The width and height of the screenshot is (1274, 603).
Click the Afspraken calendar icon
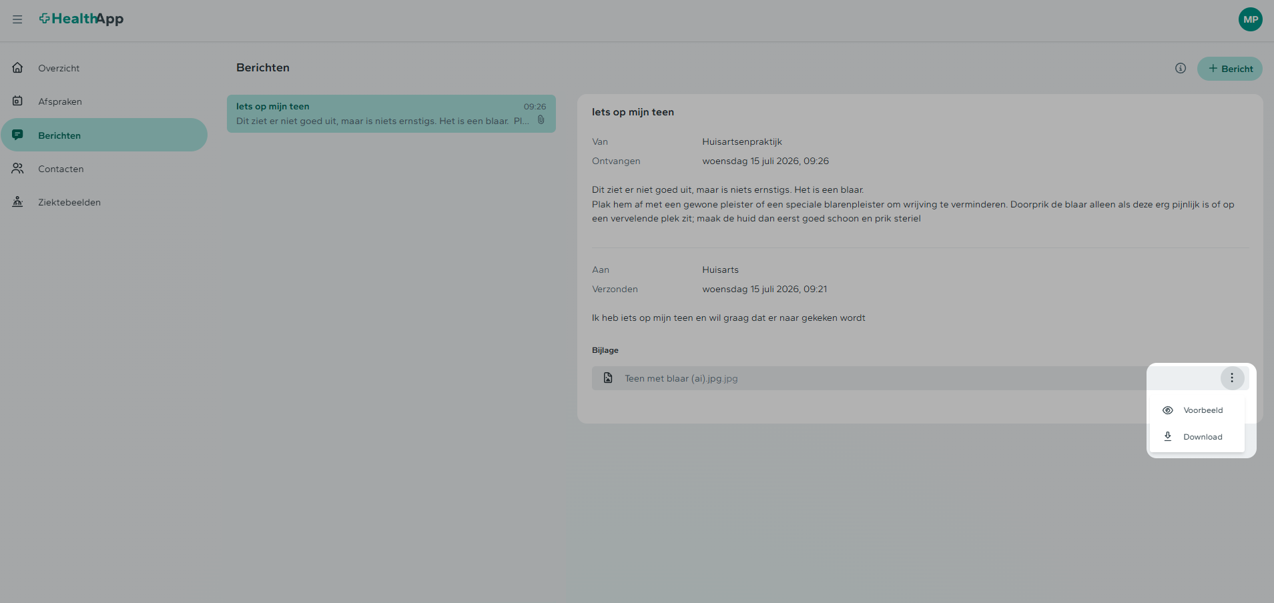click(x=18, y=101)
